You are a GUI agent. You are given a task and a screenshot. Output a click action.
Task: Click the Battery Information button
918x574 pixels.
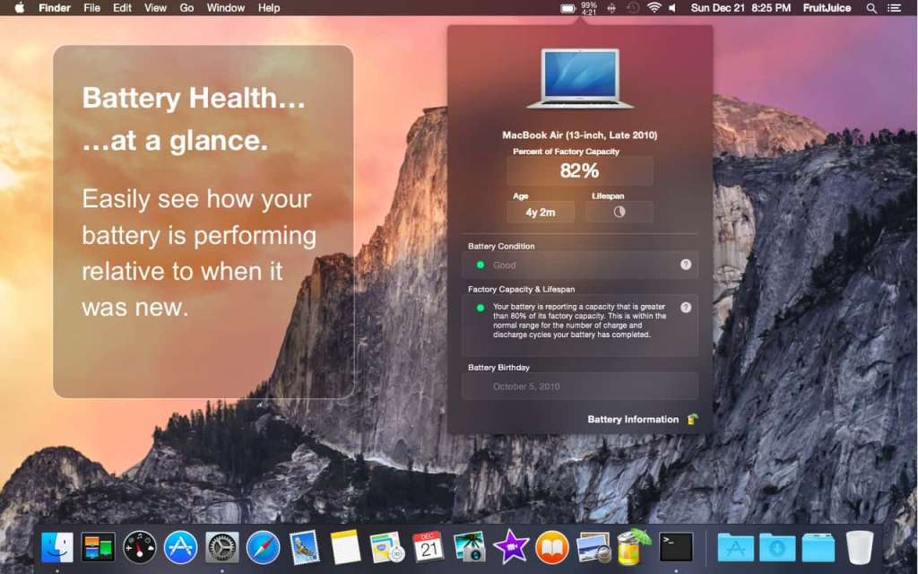pyautogui.click(x=633, y=419)
